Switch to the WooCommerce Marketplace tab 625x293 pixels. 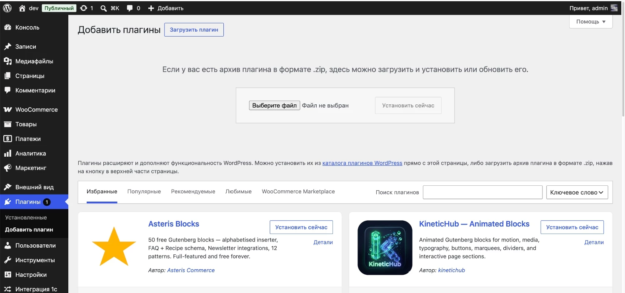click(x=298, y=192)
